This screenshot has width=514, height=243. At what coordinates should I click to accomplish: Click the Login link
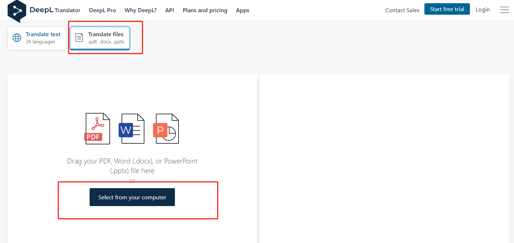(482, 10)
